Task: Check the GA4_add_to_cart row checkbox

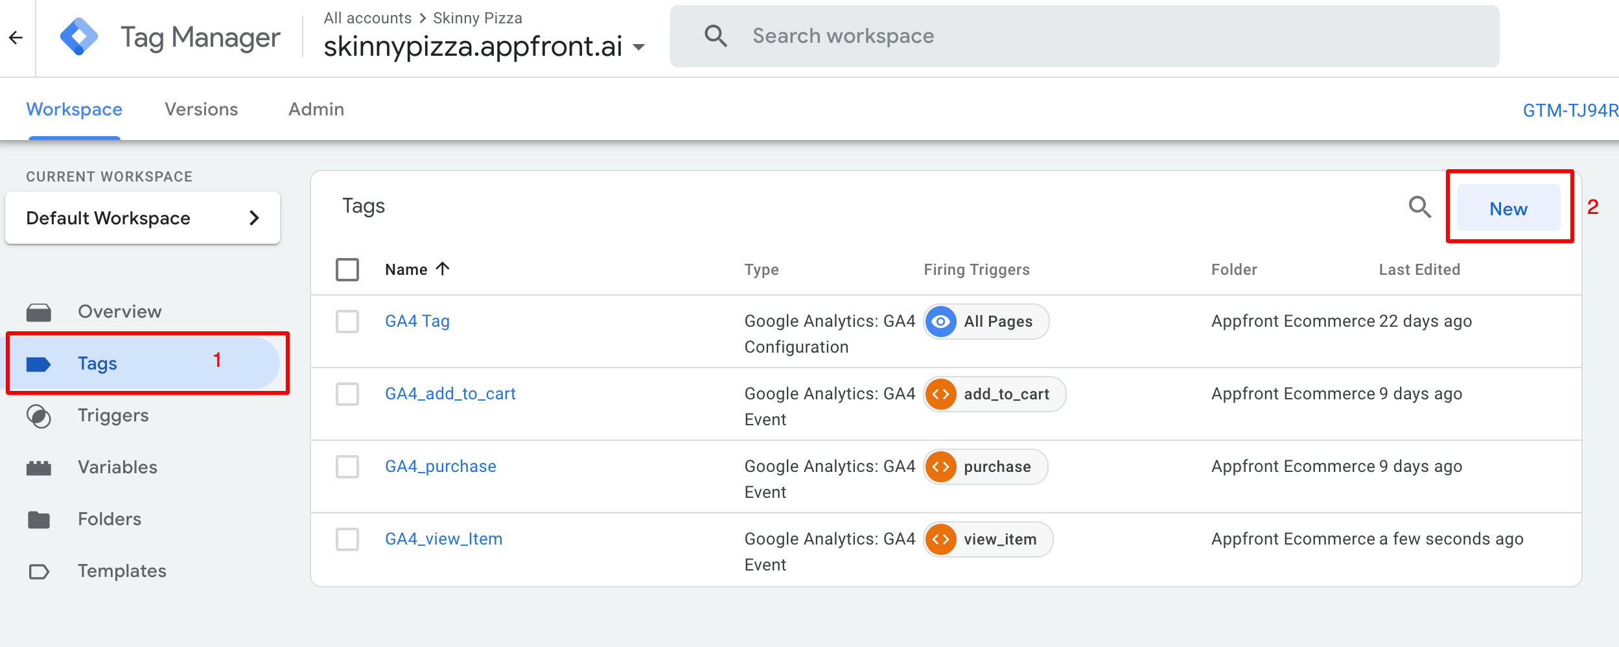Action: [x=347, y=394]
